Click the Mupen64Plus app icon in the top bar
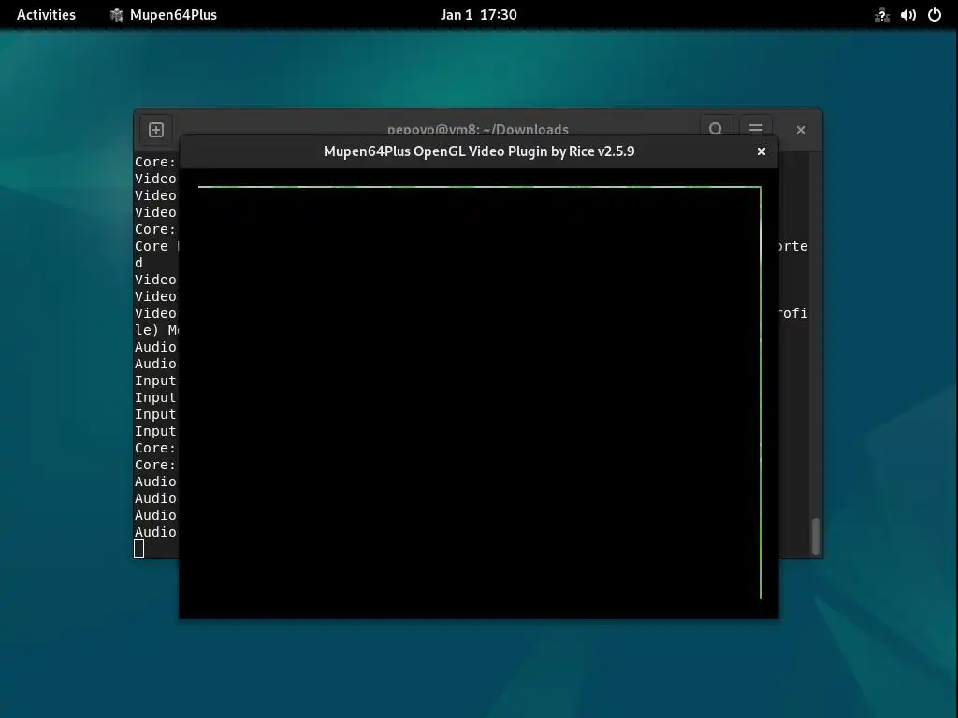 [x=117, y=15]
